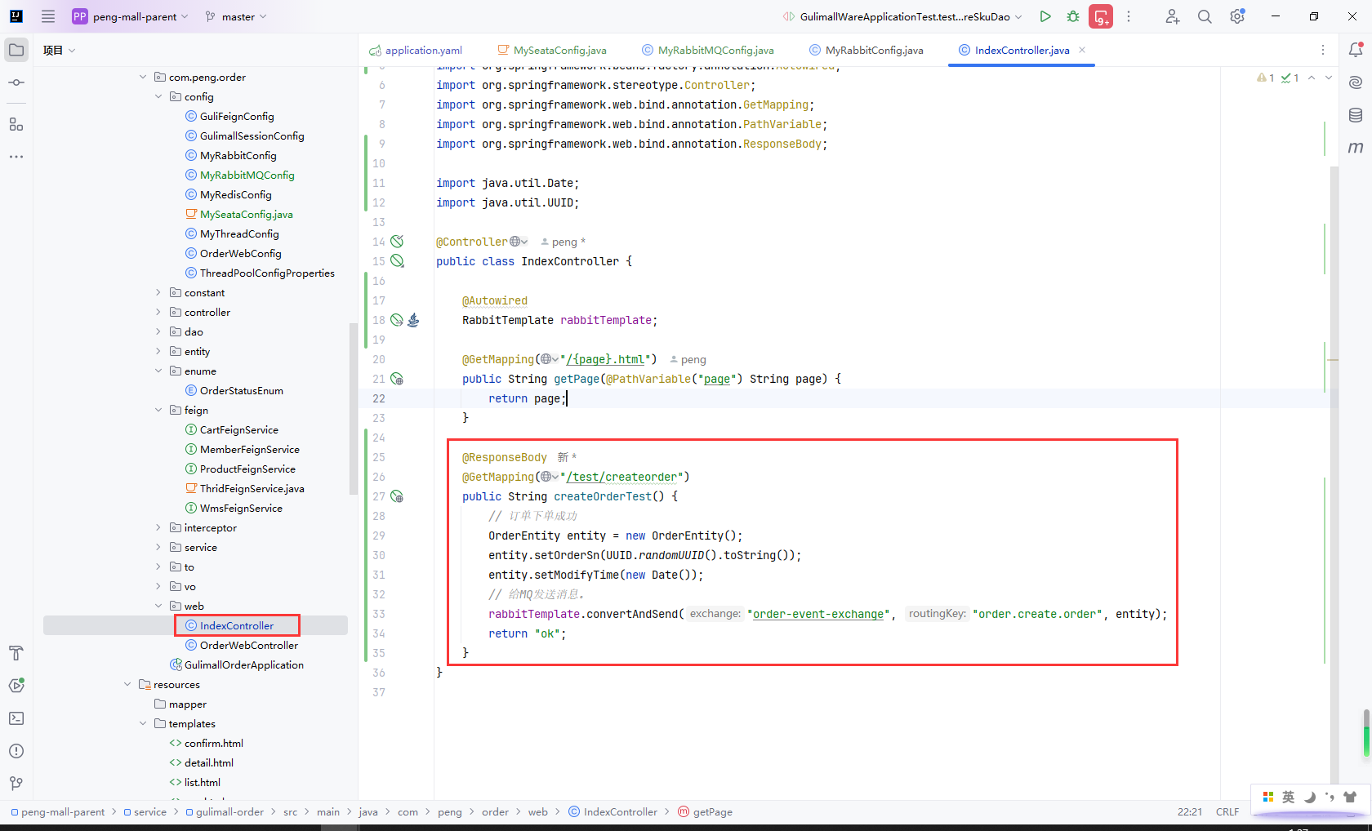Switch to MyRabbitMQConfig.java tab
Image resolution: width=1372 pixels, height=831 pixels.
pos(708,50)
